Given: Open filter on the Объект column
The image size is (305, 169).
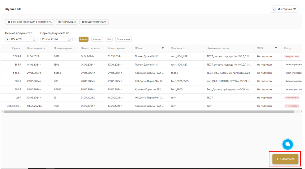Looking at the screenshot, I should [163, 48].
